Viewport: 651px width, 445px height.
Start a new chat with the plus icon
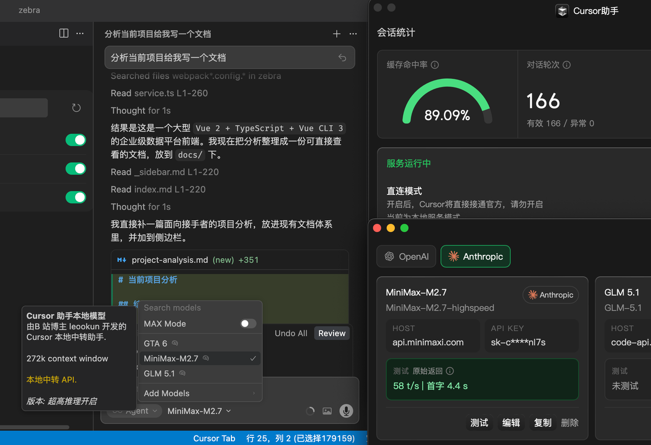(x=337, y=34)
